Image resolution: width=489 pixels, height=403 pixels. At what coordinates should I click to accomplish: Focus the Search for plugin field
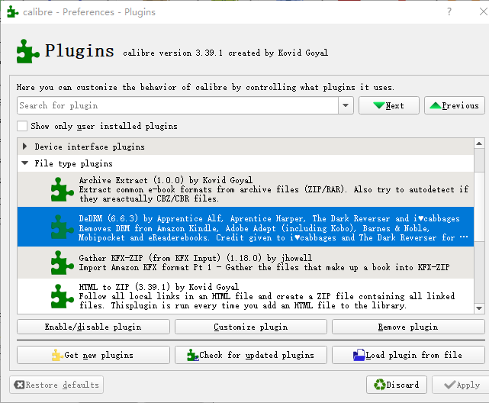coord(178,105)
